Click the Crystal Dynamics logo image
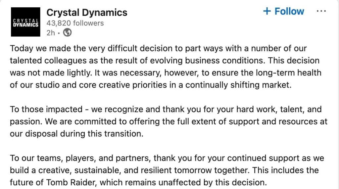Viewport: 339px width, 189px height. tap(25, 22)
